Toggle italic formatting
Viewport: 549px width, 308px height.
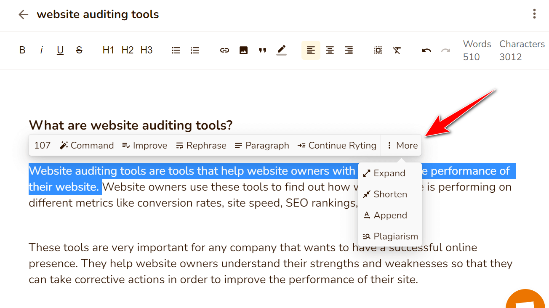tap(41, 50)
